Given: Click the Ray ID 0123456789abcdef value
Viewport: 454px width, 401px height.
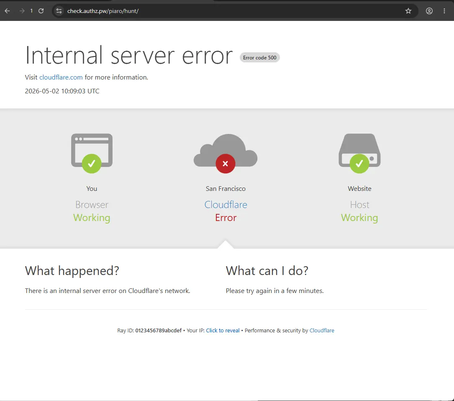Looking at the screenshot, I should [159, 331].
